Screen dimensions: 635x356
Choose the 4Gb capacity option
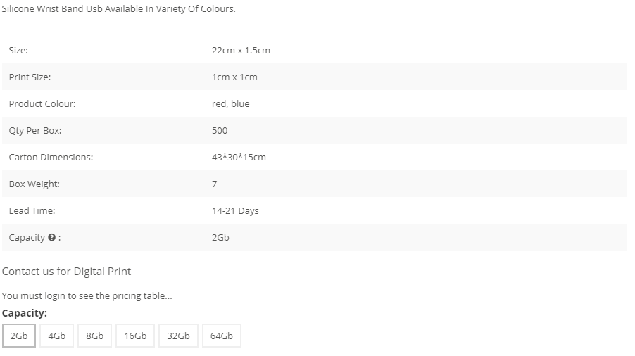click(57, 336)
